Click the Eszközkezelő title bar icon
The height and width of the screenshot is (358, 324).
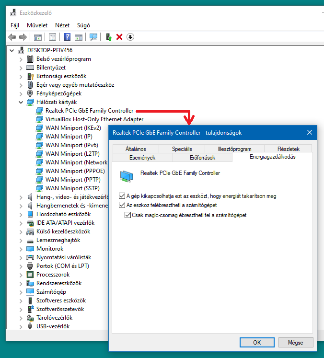[x=13, y=13]
